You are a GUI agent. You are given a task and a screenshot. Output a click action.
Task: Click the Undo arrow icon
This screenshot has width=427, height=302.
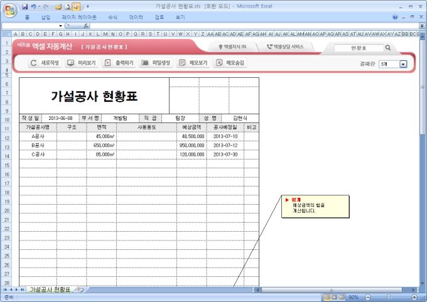click(33, 6)
